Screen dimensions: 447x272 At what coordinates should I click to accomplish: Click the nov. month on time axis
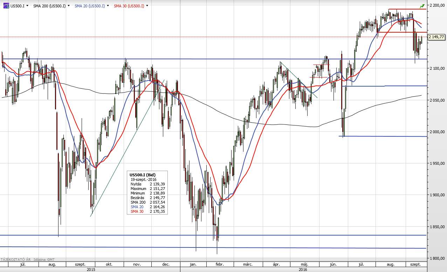coord(137,264)
